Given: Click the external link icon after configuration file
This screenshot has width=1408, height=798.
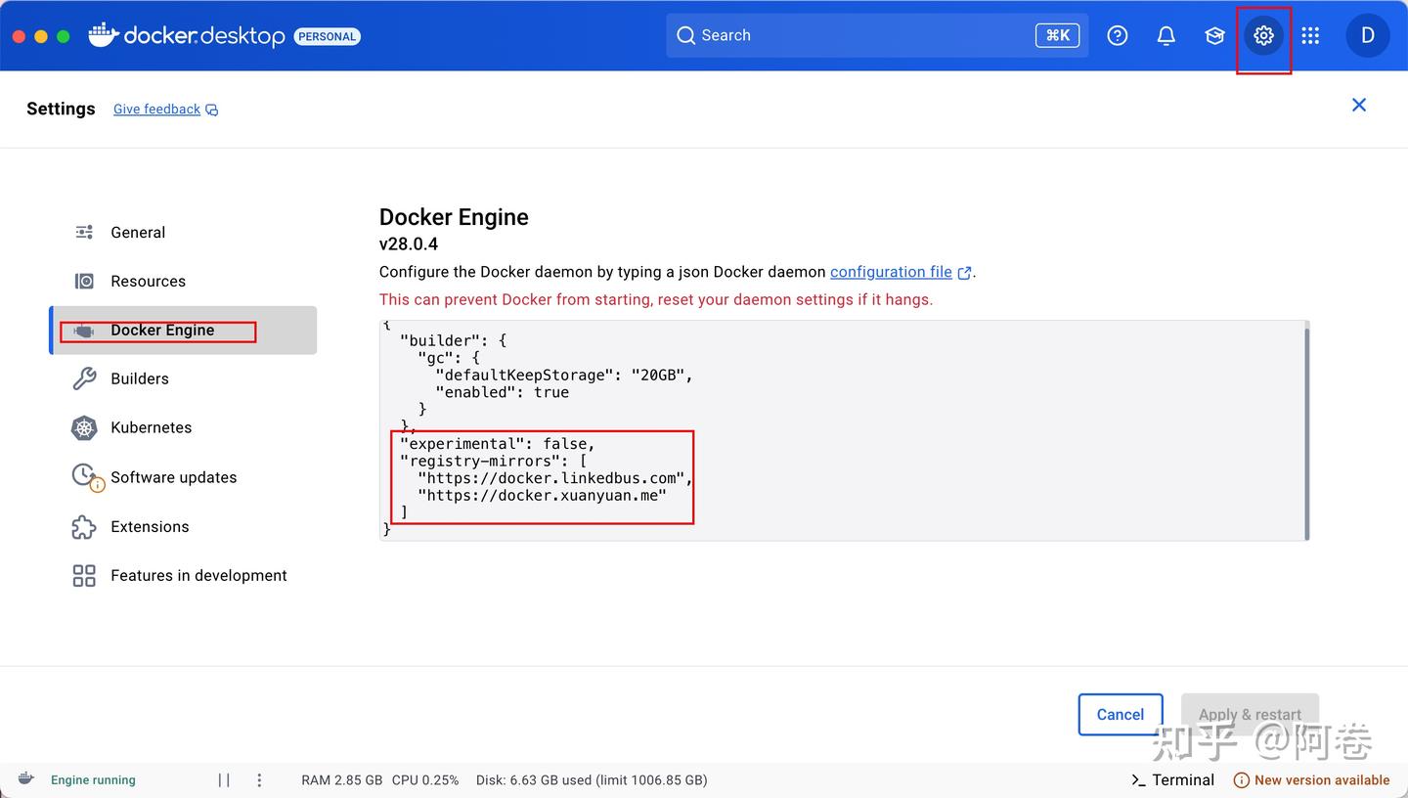Looking at the screenshot, I should coord(964,273).
